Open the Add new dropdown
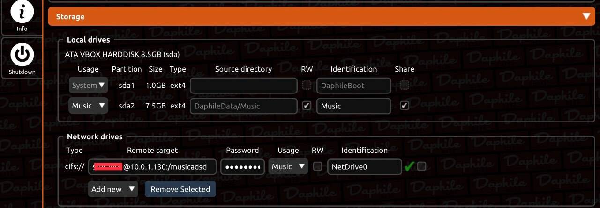Image resolution: width=600 pixels, height=208 pixels. point(113,189)
